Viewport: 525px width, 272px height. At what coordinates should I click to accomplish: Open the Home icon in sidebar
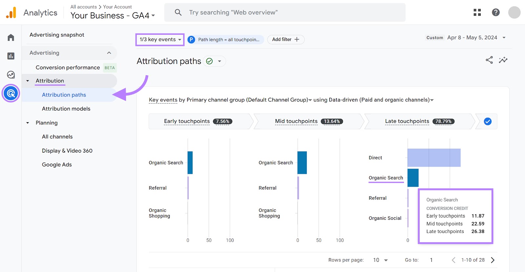(x=11, y=37)
